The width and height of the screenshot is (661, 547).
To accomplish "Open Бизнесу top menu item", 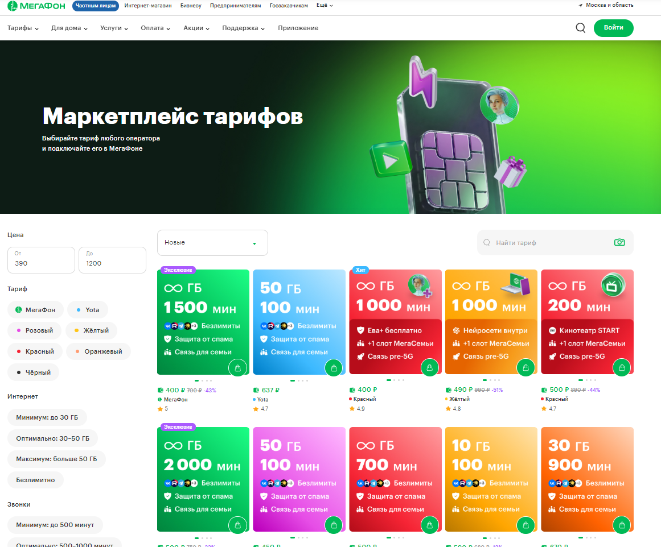I will [x=191, y=6].
